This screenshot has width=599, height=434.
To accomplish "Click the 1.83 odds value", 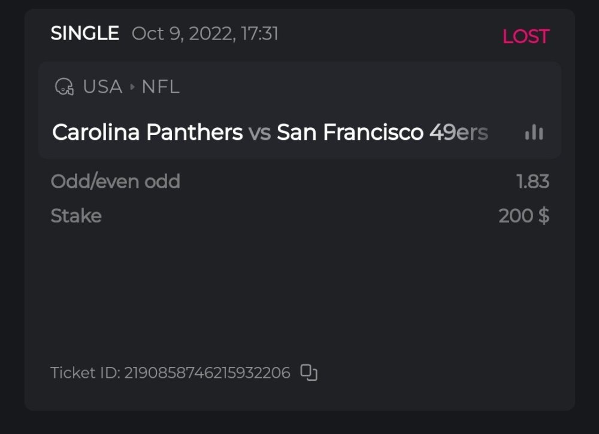I will click(x=533, y=181).
